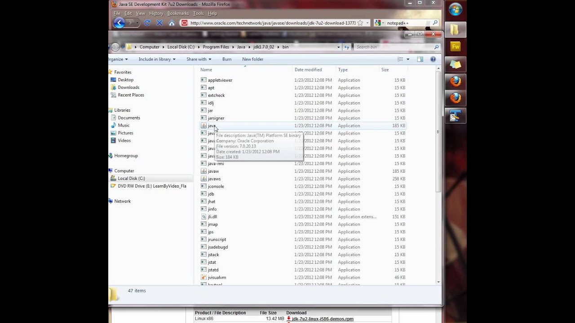Select DVD RW Drive (E:) in navigation pane
This screenshot has height=323, width=575.
pyautogui.click(x=152, y=186)
